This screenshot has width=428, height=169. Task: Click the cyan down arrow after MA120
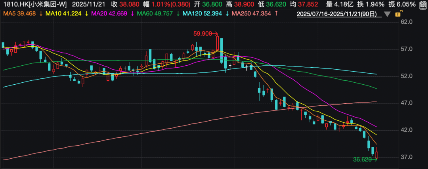tap(227, 14)
